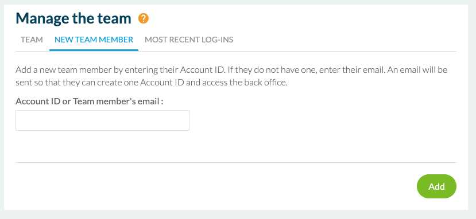Go back to the team list tab

point(32,40)
